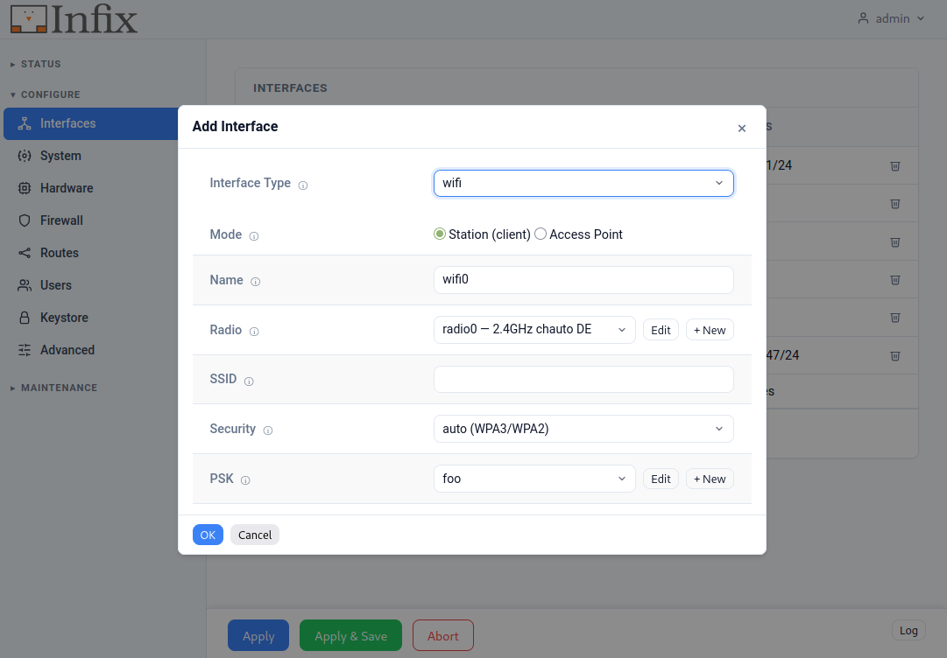
Task: Click the info icon next to SSID
Action: [249, 381]
